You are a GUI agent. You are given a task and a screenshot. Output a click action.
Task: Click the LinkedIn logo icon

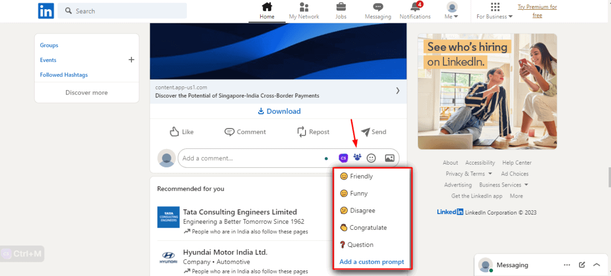(x=46, y=11)
